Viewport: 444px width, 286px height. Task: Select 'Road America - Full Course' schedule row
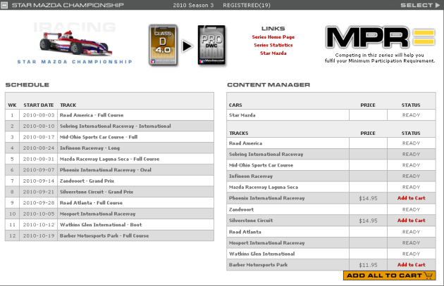coord(109,115)
